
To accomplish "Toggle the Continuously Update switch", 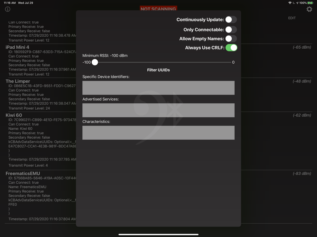I will (231, 20).
